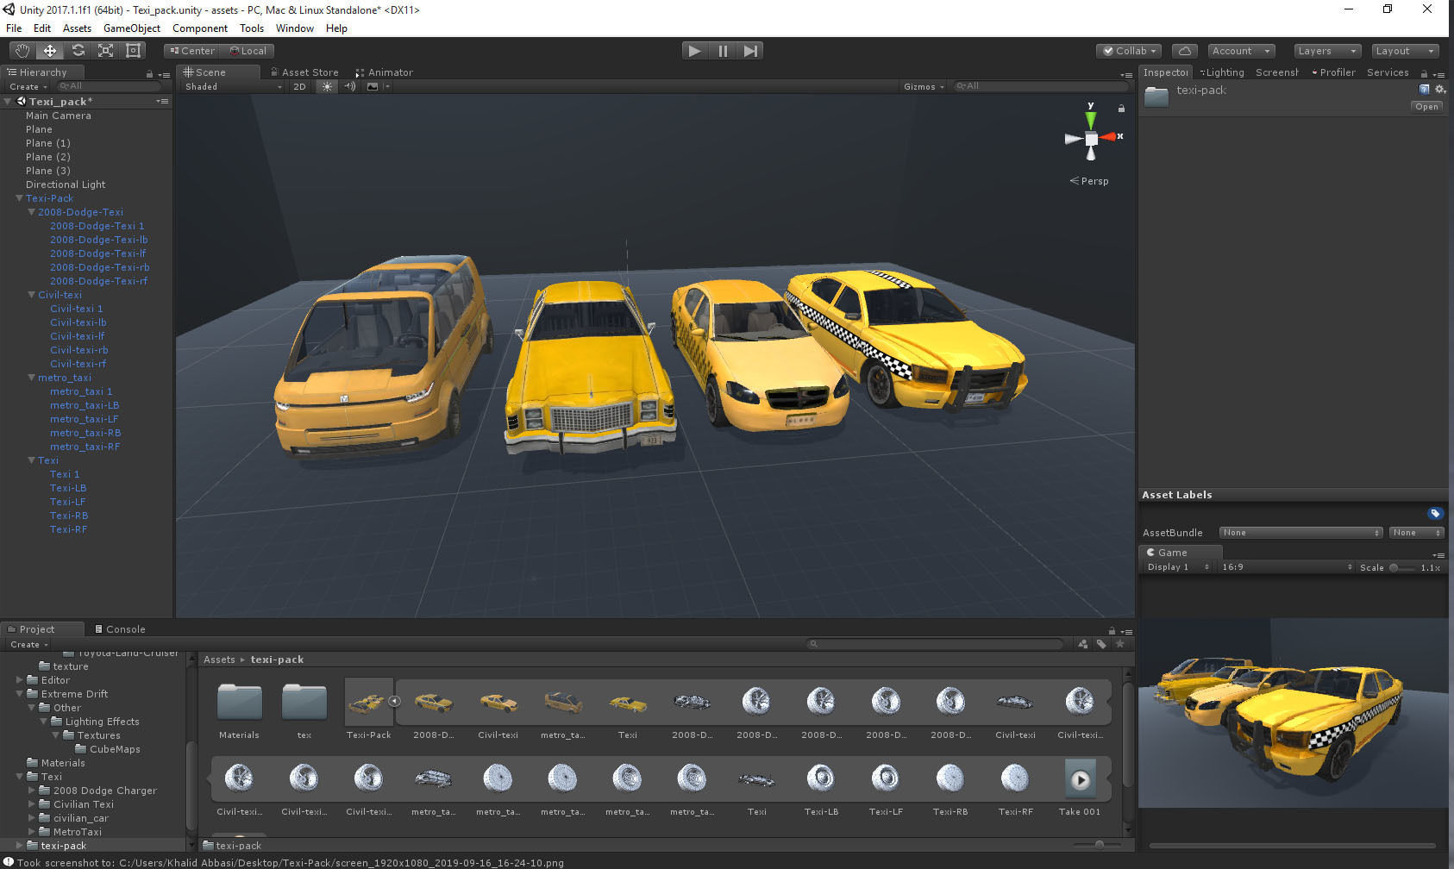Click the search by type filter icon
This screenshot has width=1454, height=869.
[1083, 644]
